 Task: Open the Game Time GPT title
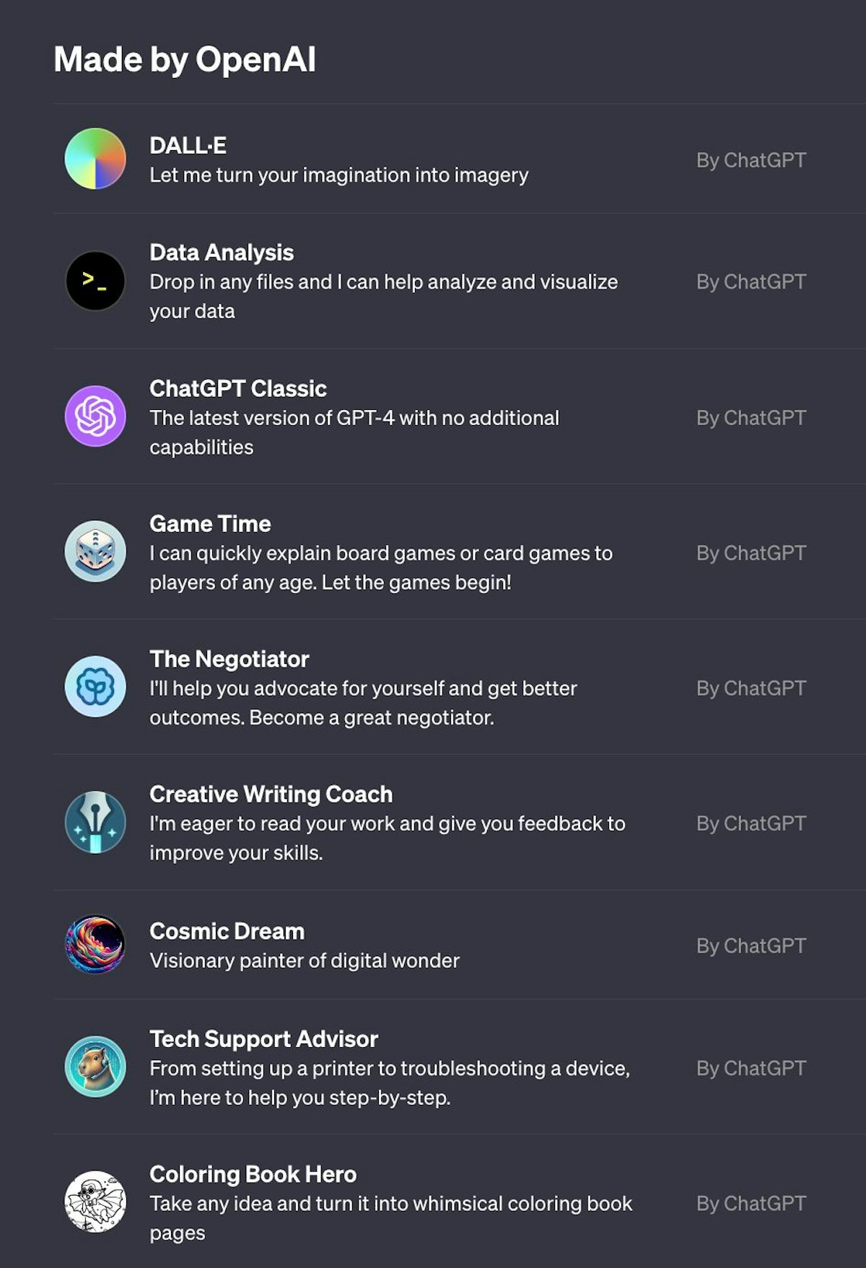point(210,524)
